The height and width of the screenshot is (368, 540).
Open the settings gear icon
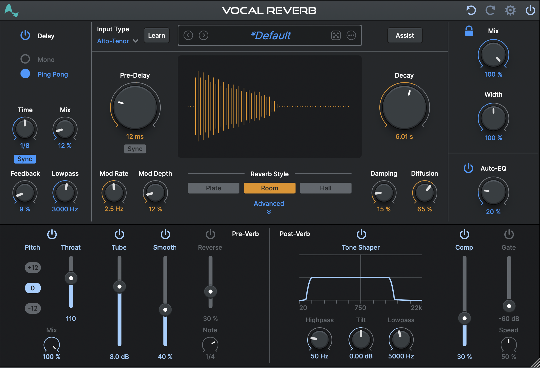click(x=510, y=10)
